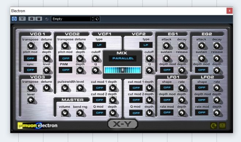Toggle VCO1 sync OFF switch
The image size is (241, 142).
click(x=30, y=70)
